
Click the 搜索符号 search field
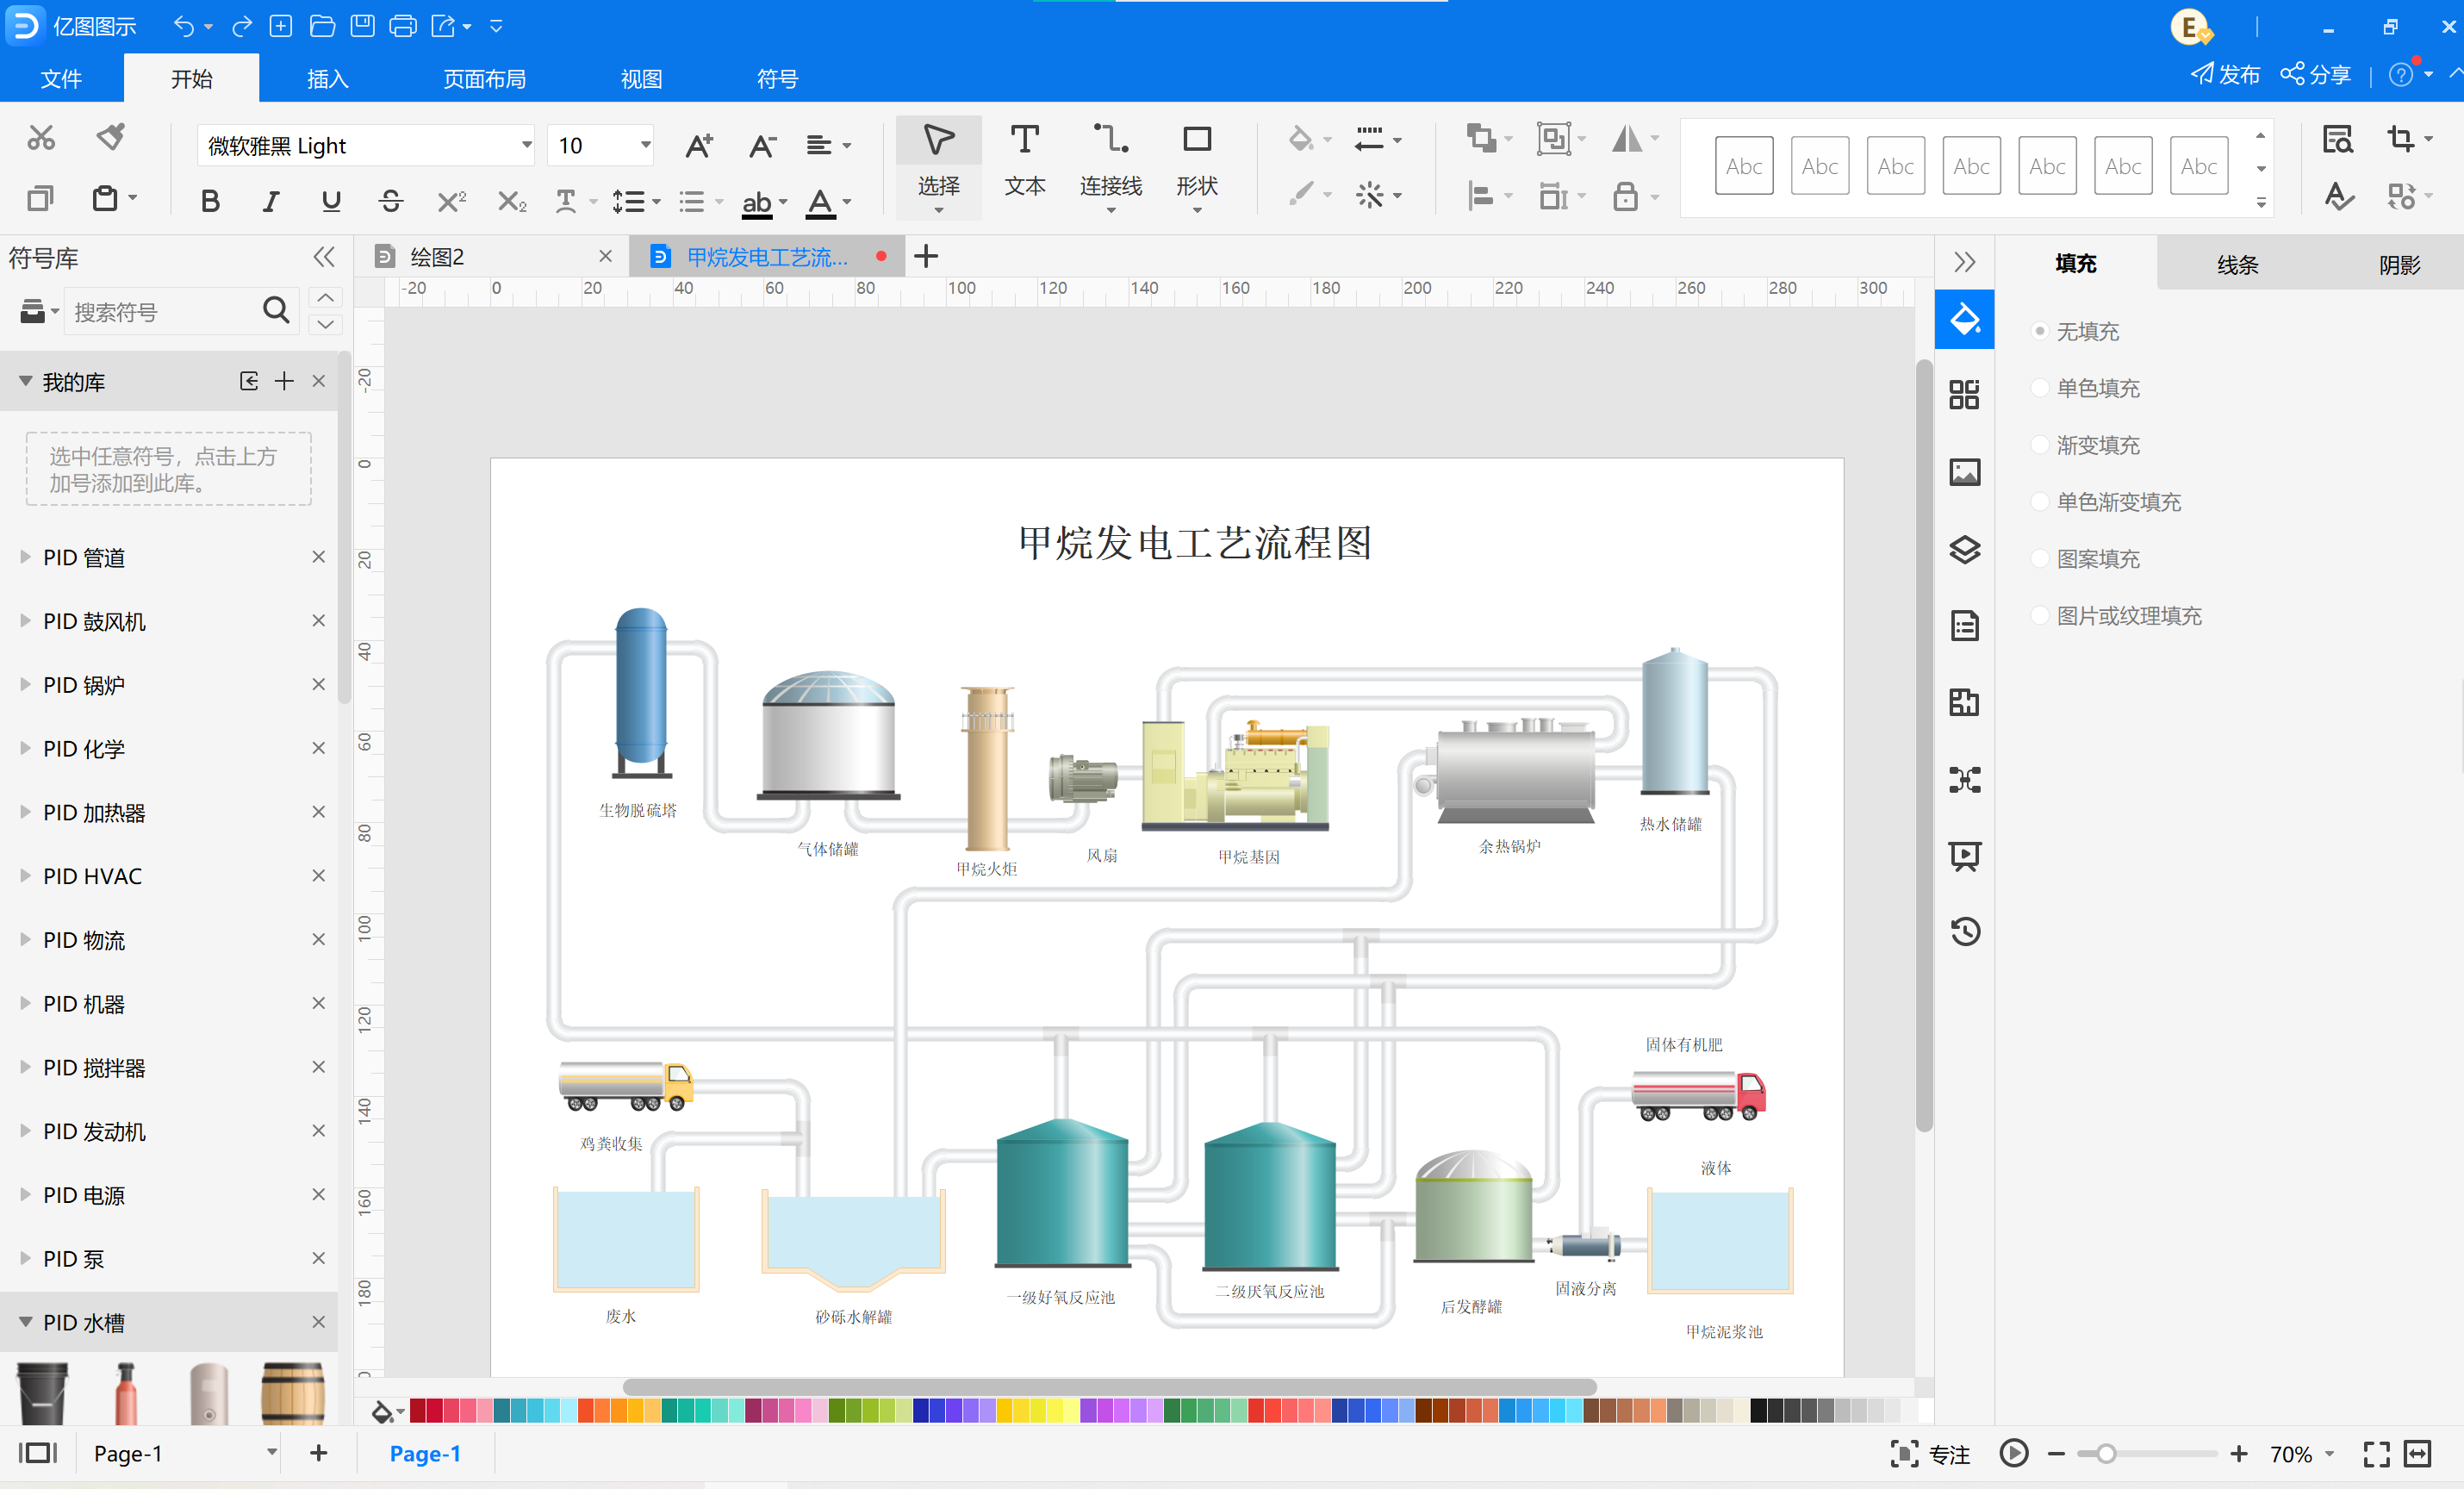(160, 312)
